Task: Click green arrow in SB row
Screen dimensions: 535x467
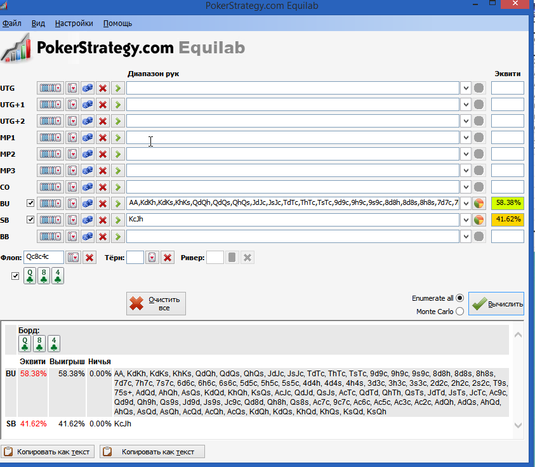Action: click(x=117, y=220)
